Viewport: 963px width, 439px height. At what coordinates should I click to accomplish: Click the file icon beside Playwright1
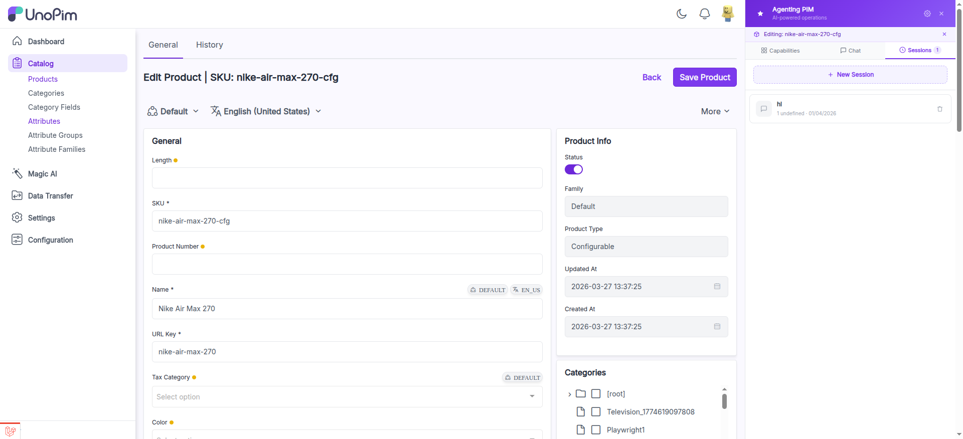click(581, 430)
